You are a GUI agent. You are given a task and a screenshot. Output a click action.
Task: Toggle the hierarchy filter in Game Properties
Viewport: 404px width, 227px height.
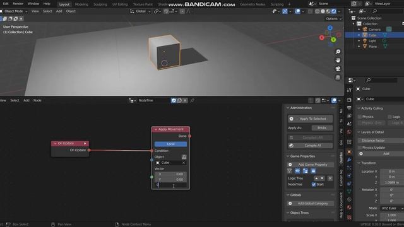pyautogui.click(x=306, y=171)
